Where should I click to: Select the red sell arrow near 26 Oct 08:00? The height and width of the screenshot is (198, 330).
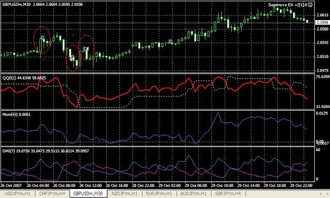point(72,57)
